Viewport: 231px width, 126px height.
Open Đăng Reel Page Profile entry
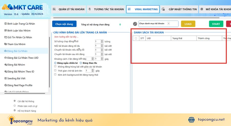coord(18,85)
